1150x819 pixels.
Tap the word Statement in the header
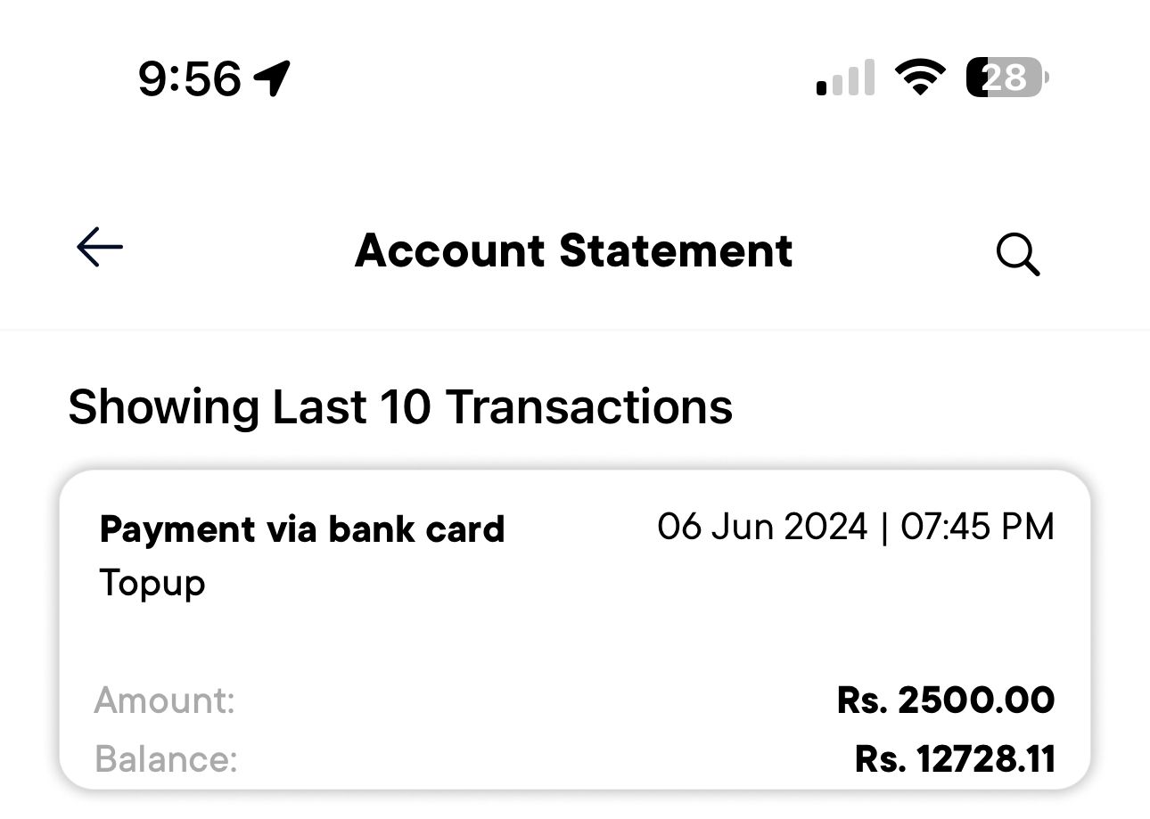click(675, 250)
